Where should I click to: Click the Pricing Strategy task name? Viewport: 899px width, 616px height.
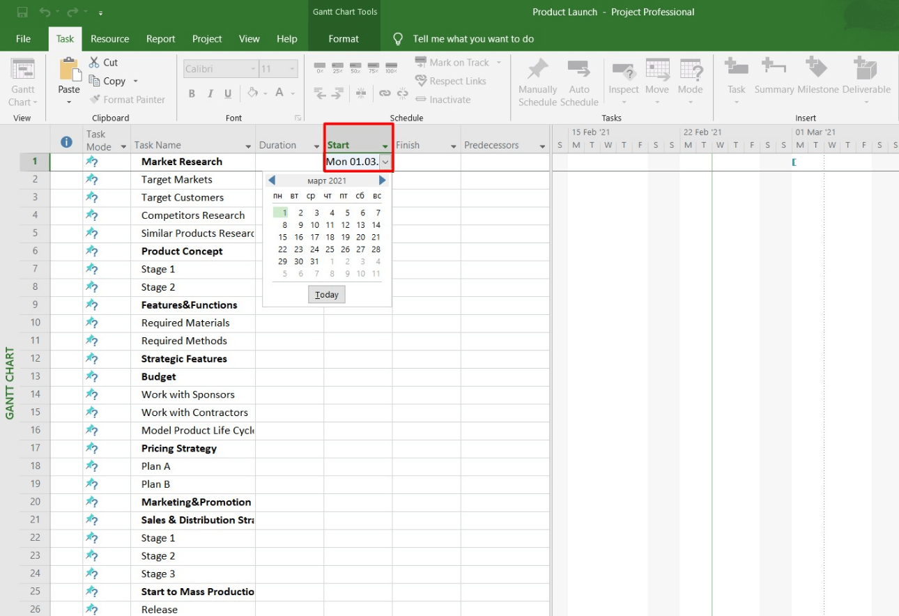tap(179, 449)
